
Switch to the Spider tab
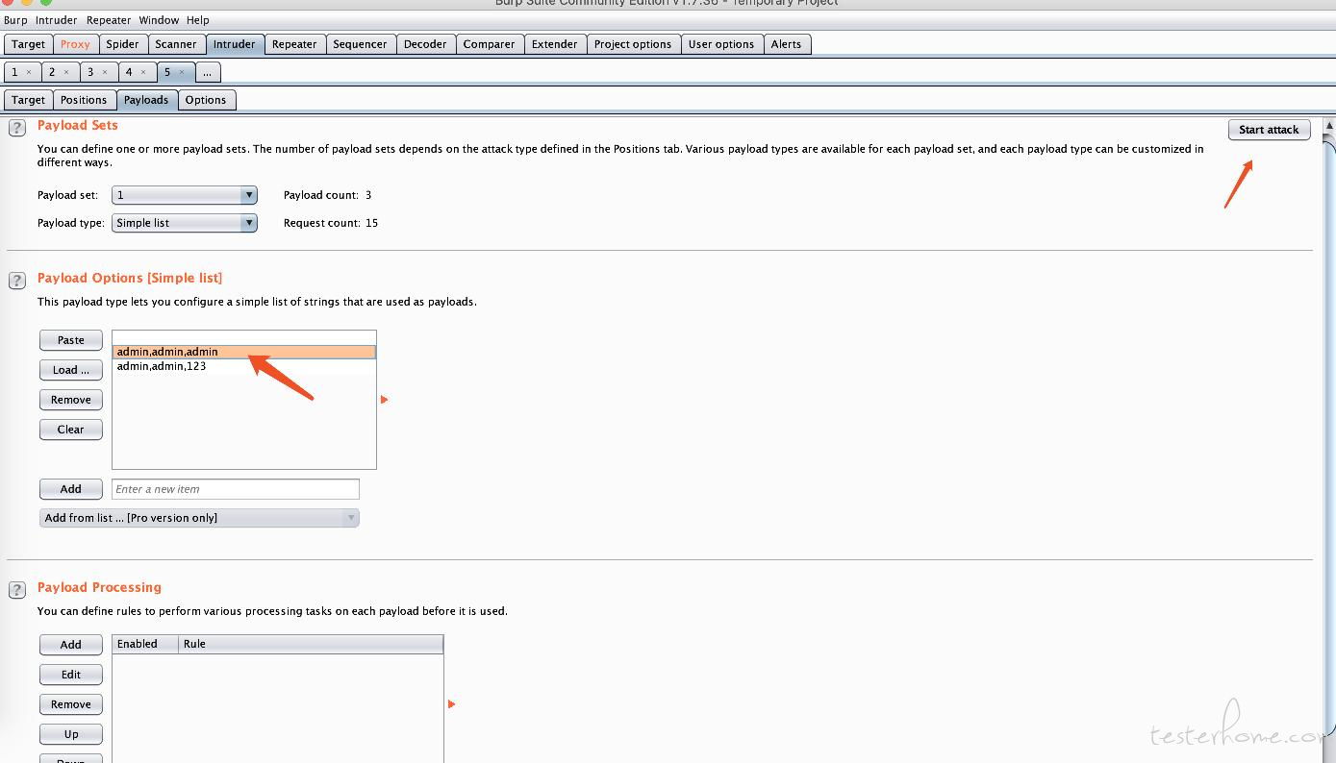pyautogui.click(x=123, y=44)
